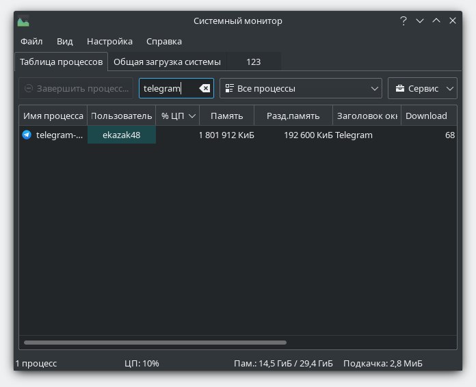Clear the telegram search field text
Viewport: 476px width, 387px height.
click(x=204, y=88)
